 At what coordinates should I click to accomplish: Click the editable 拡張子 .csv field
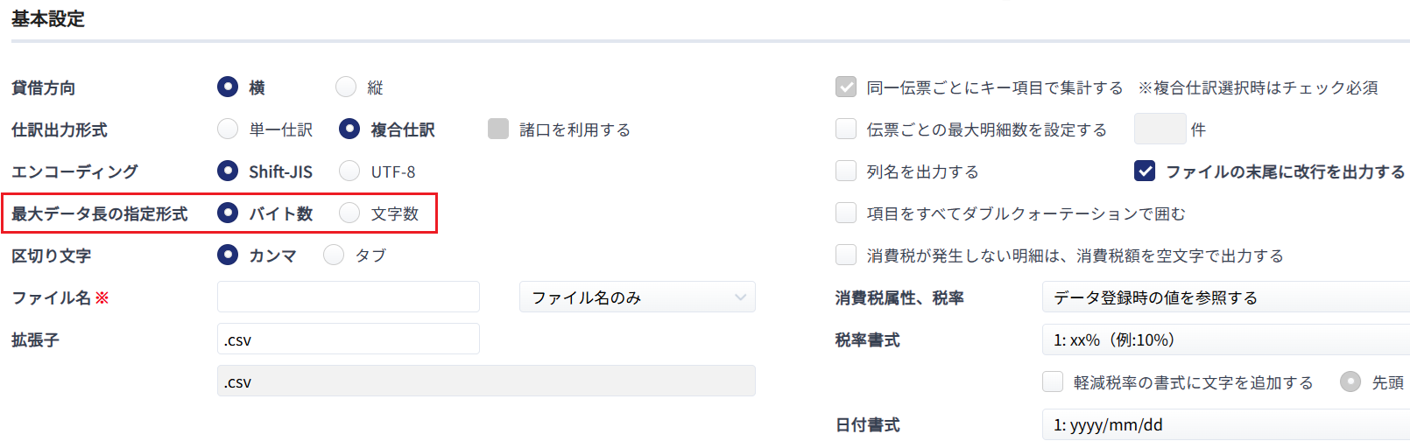click(x=349, y=339)
